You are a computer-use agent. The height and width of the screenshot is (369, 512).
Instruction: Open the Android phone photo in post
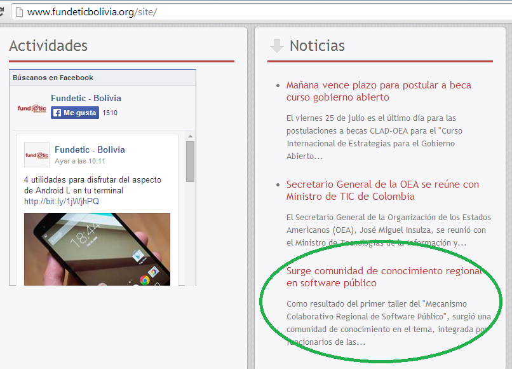[97, 248]
